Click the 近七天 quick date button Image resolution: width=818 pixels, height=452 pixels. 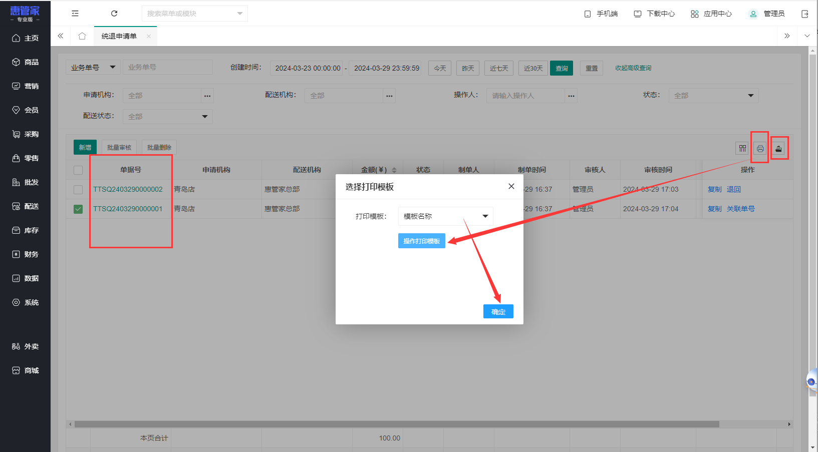(x=499, y=68)
